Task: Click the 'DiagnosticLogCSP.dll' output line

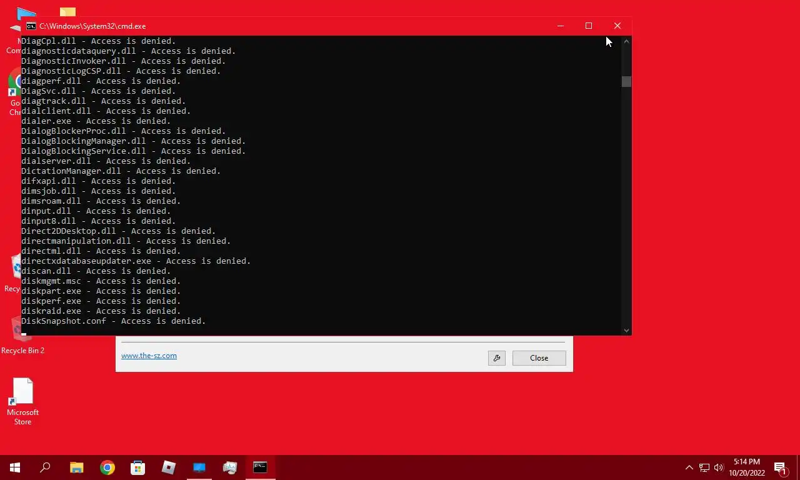Action: pyautogui.click(x=121, y=71)
